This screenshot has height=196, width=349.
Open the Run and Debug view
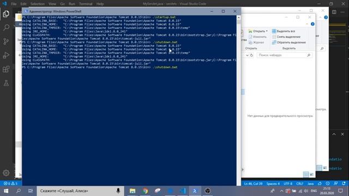pyautogui.click(x=6, y=56)
